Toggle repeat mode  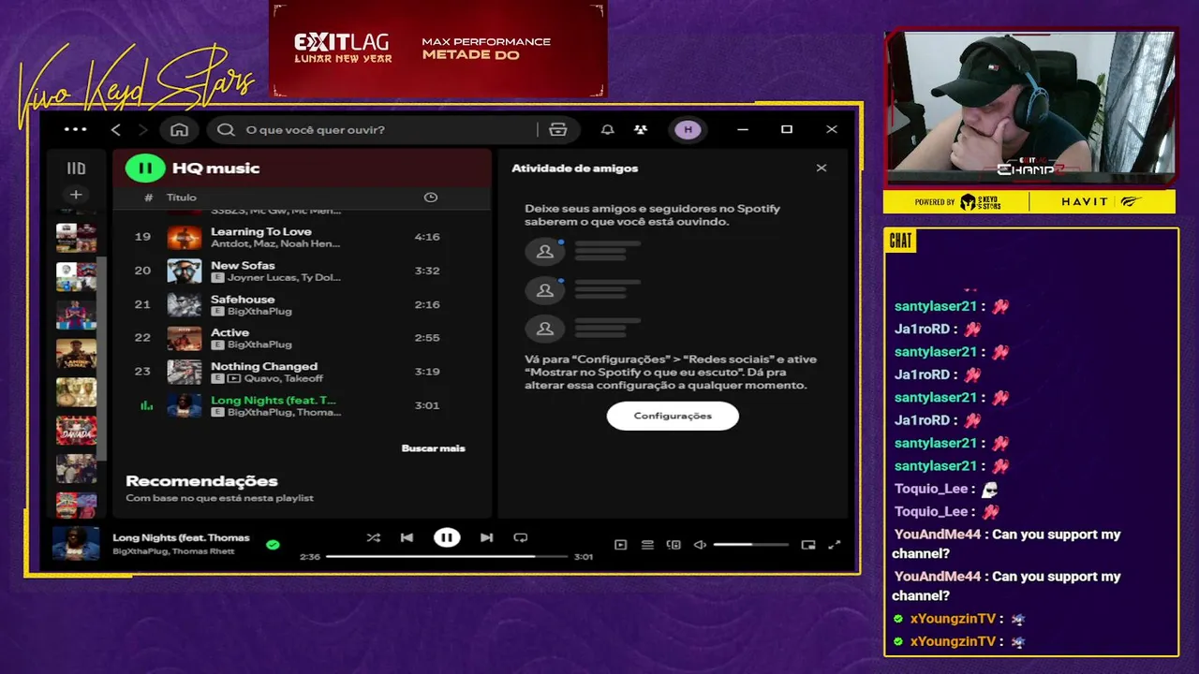click(521, 537)
